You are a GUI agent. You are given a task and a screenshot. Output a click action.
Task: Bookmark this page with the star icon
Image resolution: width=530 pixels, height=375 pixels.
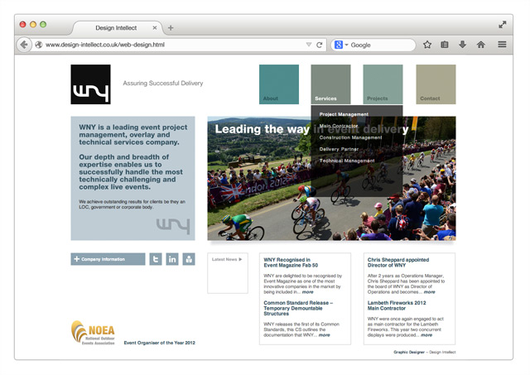pos(427,45)
